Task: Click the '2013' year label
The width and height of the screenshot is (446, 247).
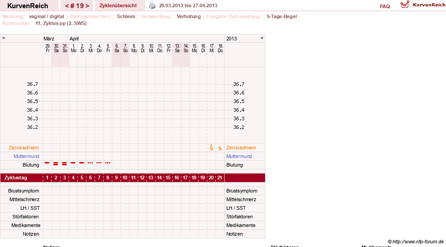Action: 231,39
